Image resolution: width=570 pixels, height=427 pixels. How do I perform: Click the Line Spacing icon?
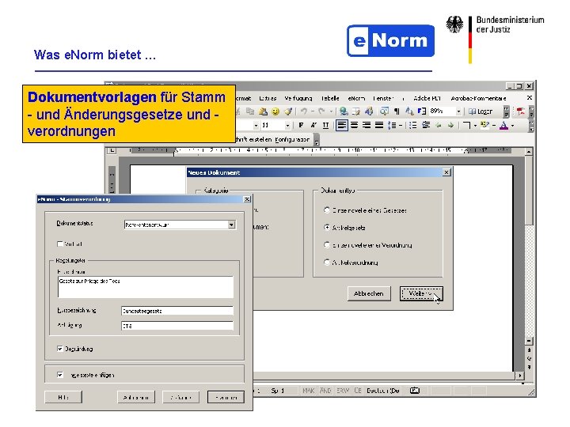coord(392,125)
